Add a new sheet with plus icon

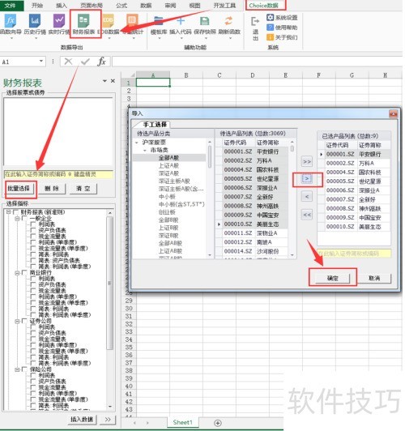218,423
